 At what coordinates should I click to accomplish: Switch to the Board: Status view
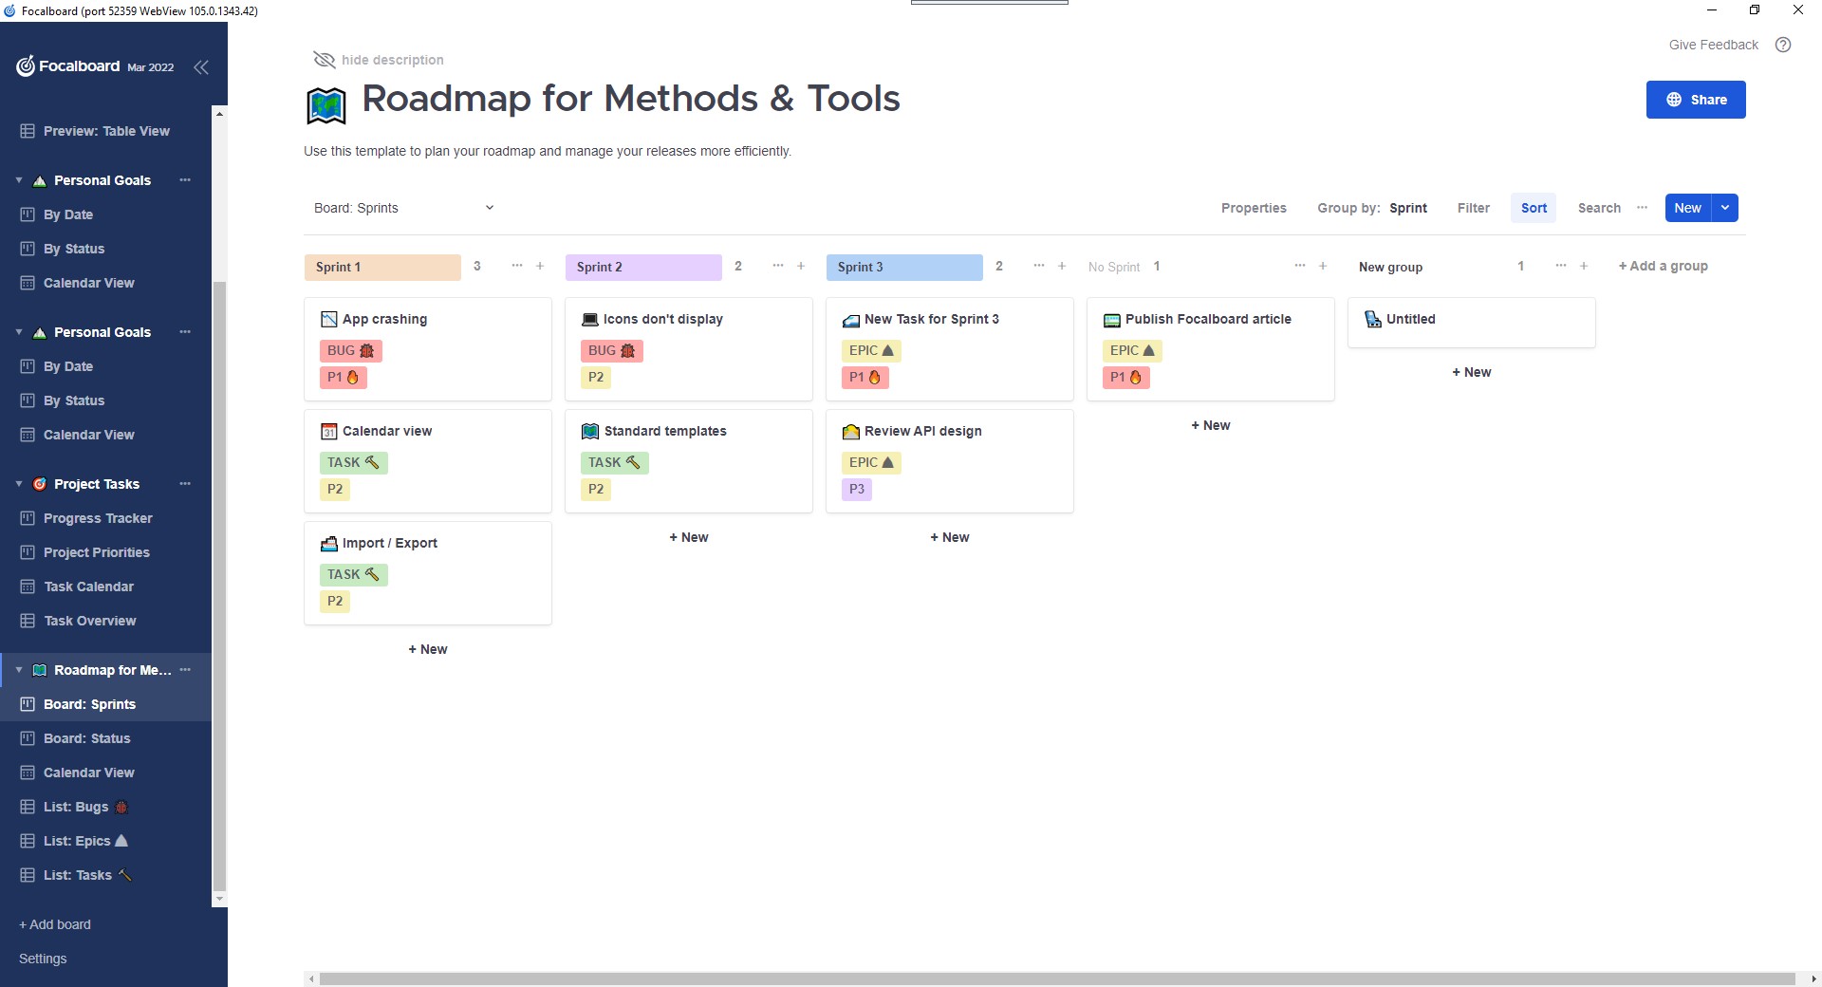(x=86, y=738)
